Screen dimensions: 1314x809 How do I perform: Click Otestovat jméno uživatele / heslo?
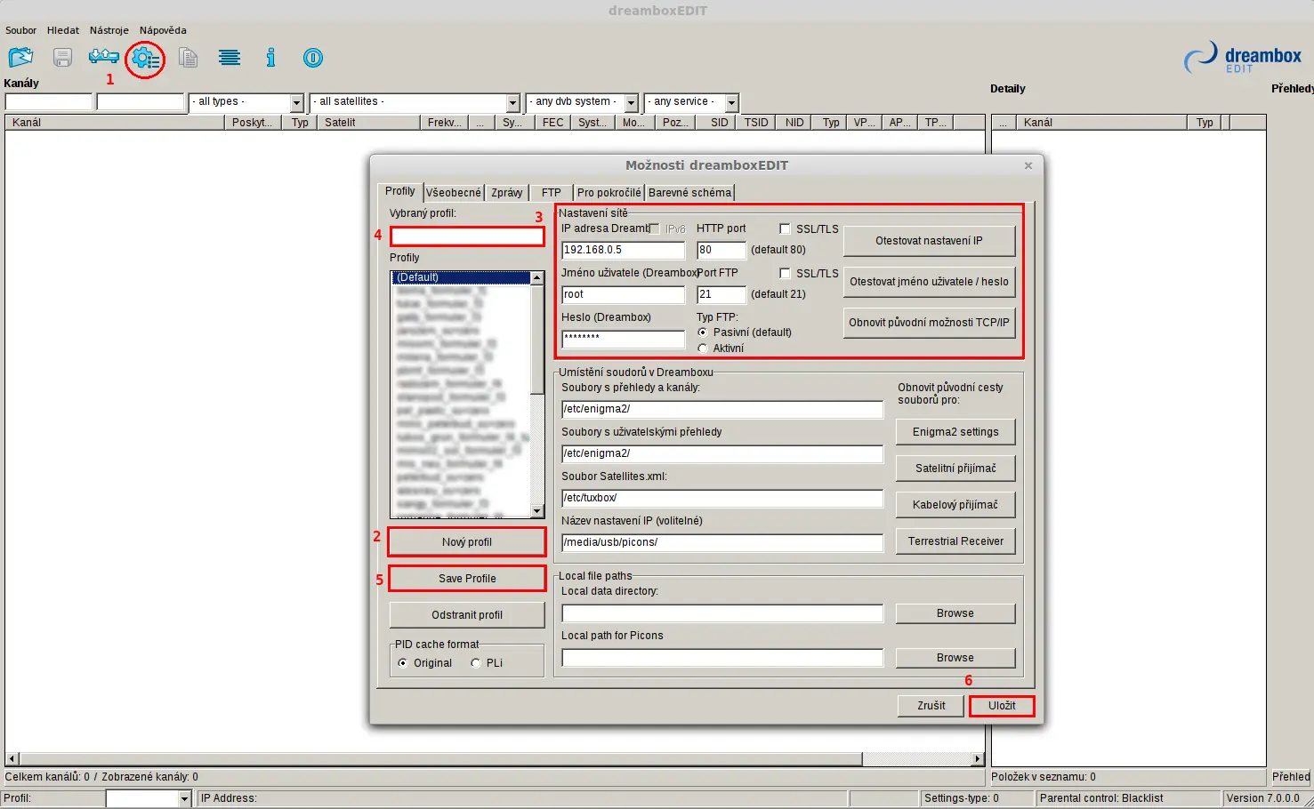[x=929, y=282]
